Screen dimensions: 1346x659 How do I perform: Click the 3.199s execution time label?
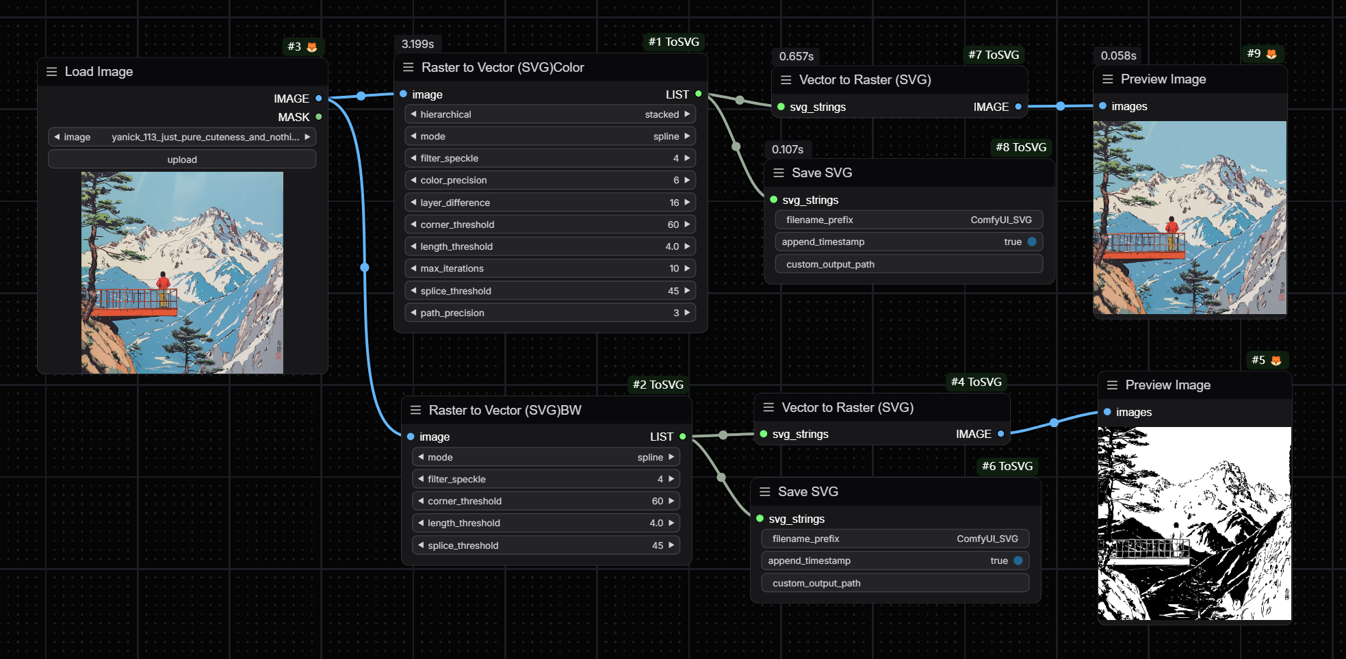(x=417, y=44)
